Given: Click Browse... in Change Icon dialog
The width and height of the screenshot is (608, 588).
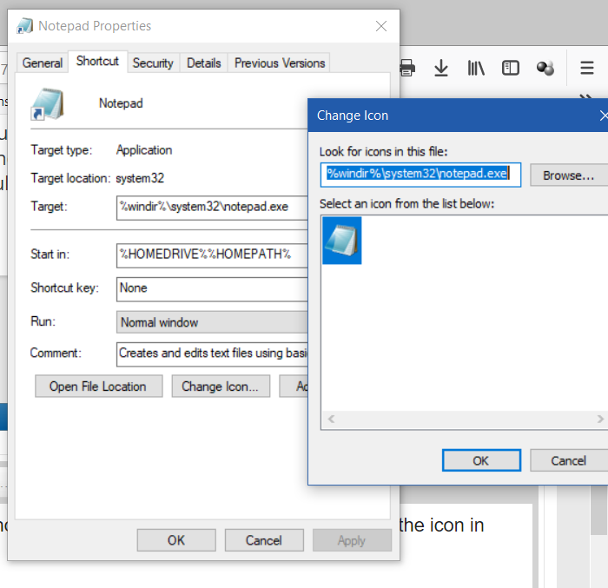Looking at the screenshot, I should click(x=568, y=175).
